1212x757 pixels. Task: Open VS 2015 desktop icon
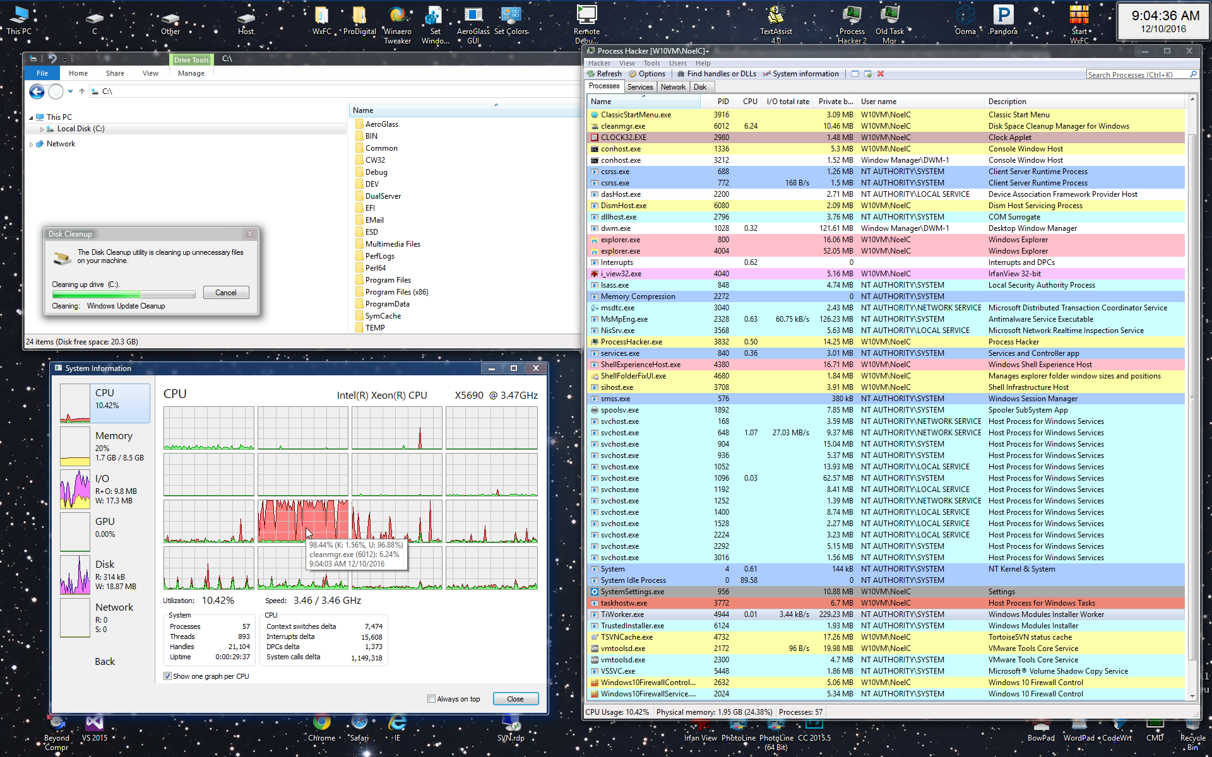(95, 729)
